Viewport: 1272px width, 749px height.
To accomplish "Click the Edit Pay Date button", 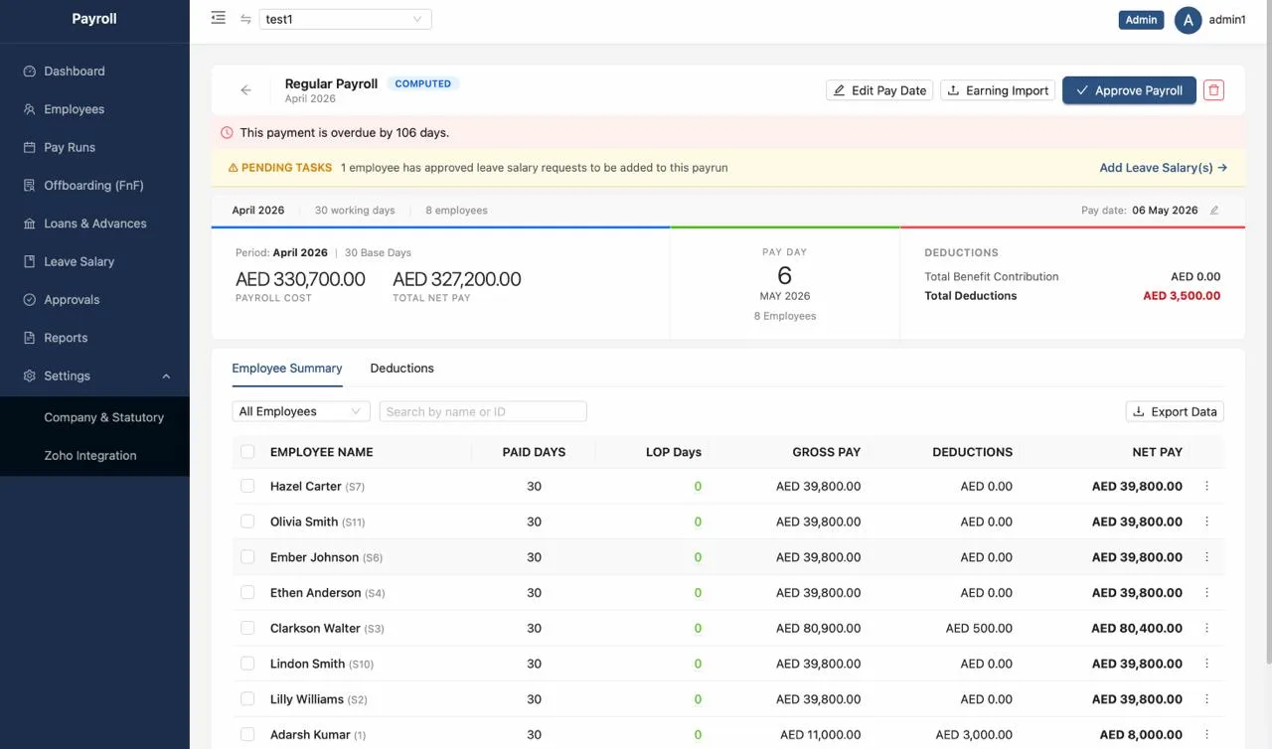I will coord(879,90).
